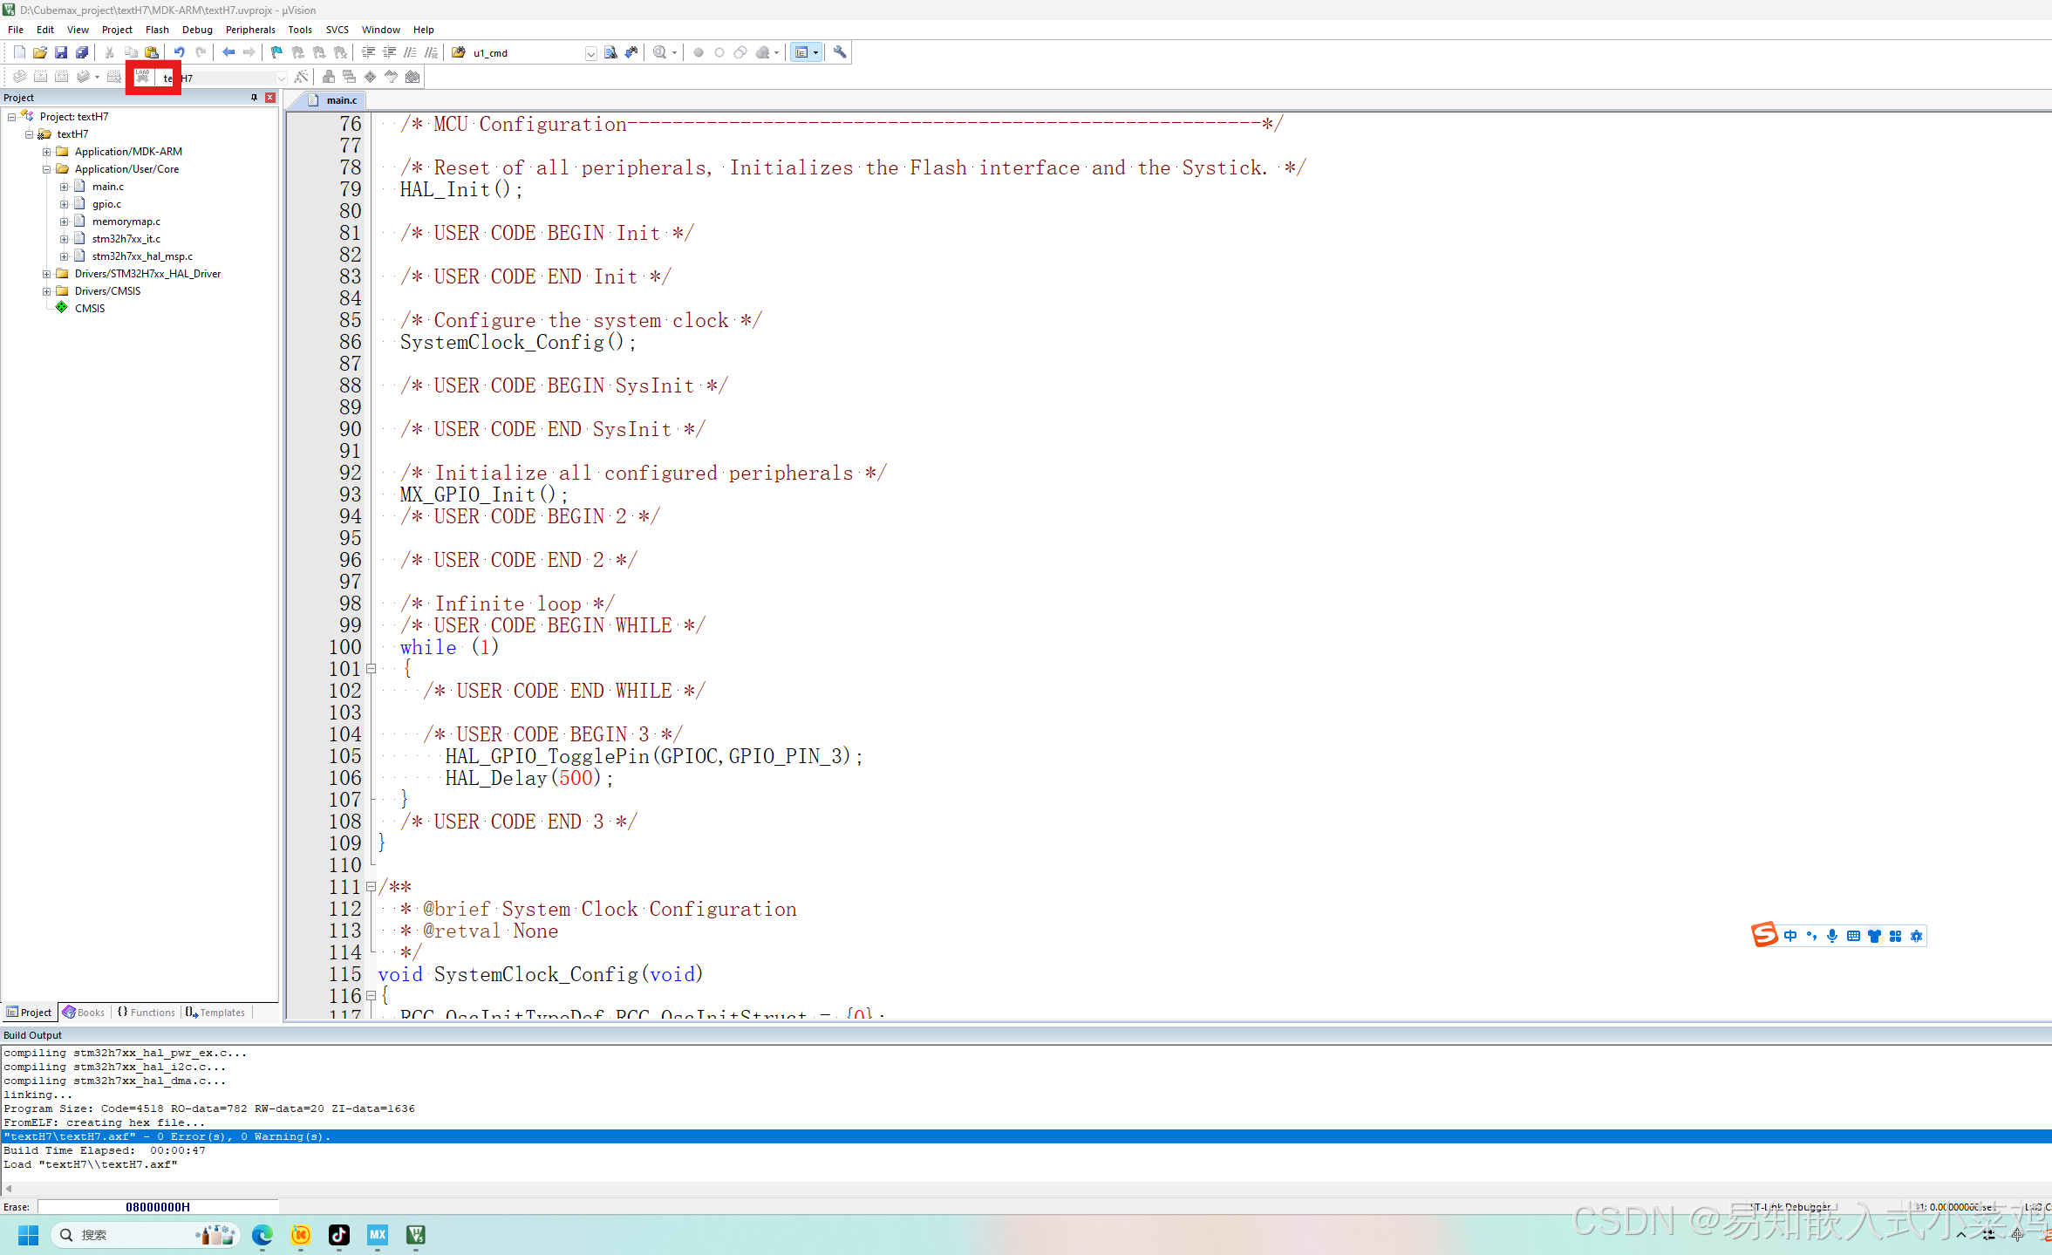2052x1255 pixels.
Task: Open the Flash menu
Action: tap(157, 30)
